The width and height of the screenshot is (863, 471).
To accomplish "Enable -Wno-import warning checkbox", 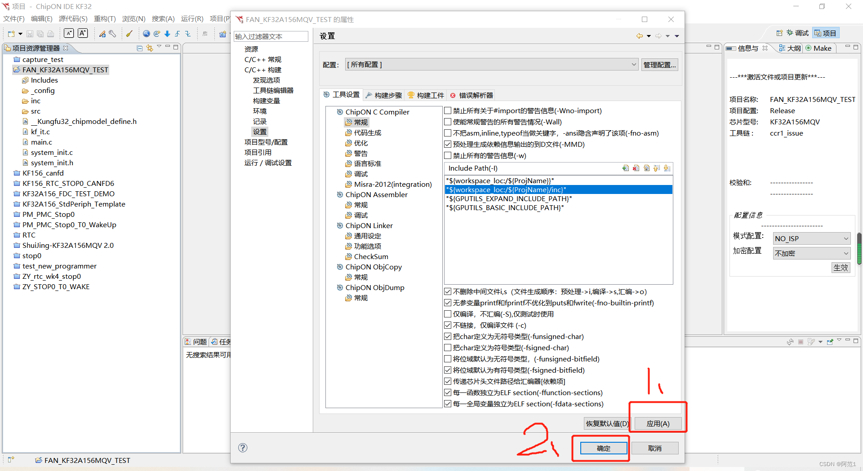I will coord(448,110).
